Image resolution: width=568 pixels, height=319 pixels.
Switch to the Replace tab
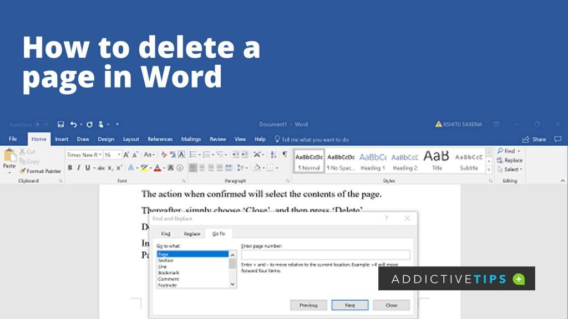(192, 233)
